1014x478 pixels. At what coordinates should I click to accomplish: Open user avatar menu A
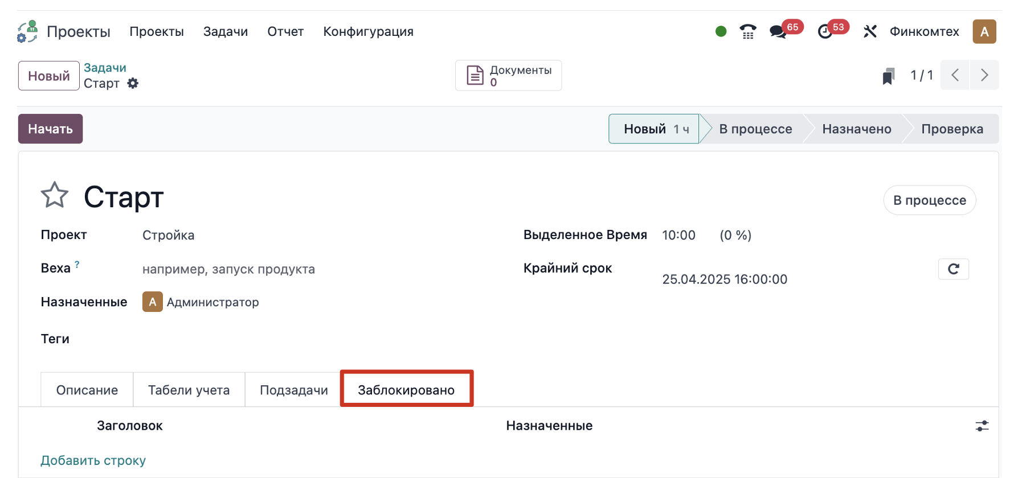pyautogui.click(x=984, y=31)
